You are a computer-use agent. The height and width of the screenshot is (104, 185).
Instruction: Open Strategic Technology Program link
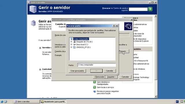pyautogui.click(x=141, y=78)
